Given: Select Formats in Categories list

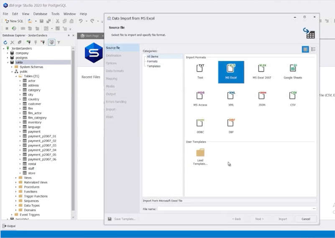Looking at the screenshot, I should point(152,61).
